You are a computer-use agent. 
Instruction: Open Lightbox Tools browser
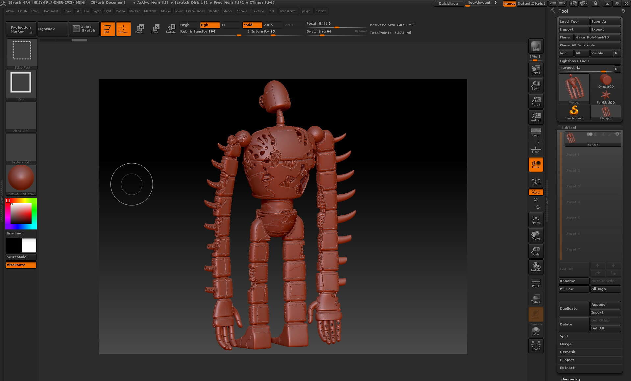pyautogui.click(x=590, y=61)
